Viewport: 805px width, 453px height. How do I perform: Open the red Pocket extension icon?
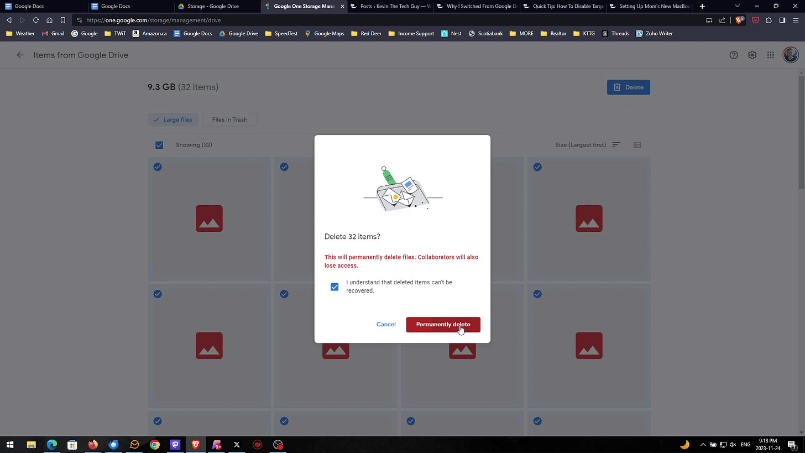755,20
